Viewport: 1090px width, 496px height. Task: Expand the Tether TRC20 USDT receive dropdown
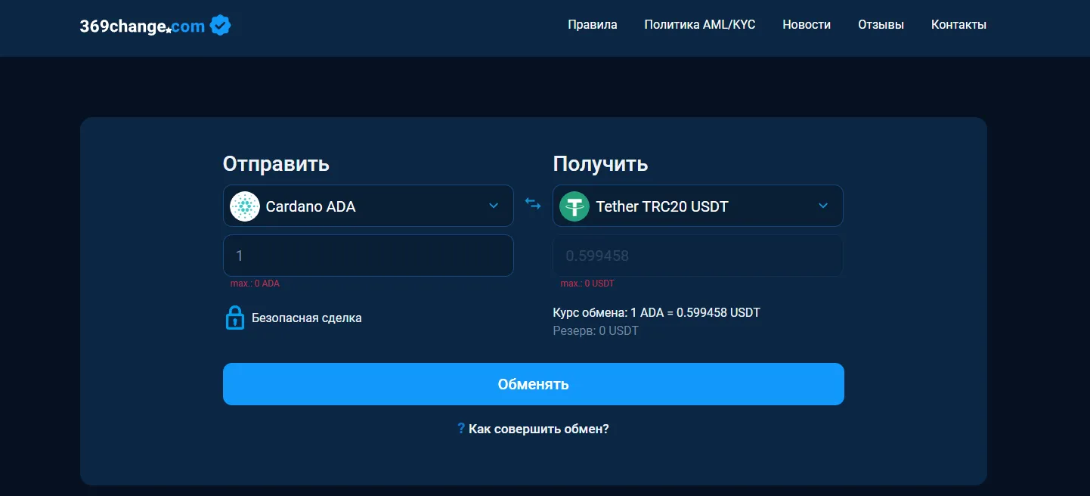click(x=698, y=206)
